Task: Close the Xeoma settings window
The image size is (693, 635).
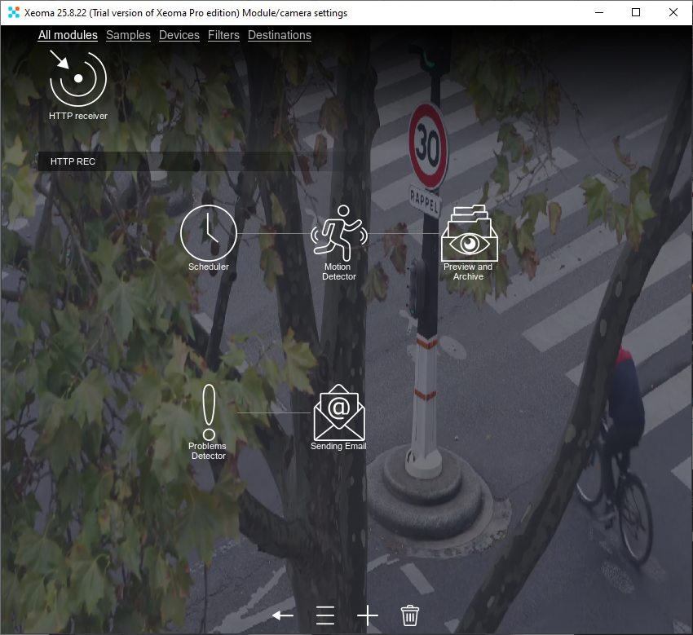Action: point(673,12)
